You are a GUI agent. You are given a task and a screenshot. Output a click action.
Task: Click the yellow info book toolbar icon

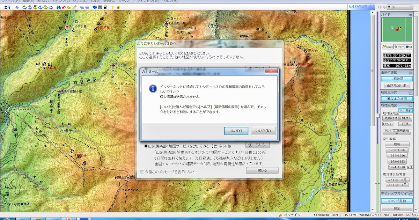118,7
